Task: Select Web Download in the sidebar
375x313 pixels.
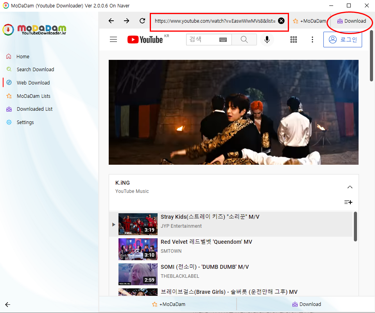Action: tap(33, 83)
